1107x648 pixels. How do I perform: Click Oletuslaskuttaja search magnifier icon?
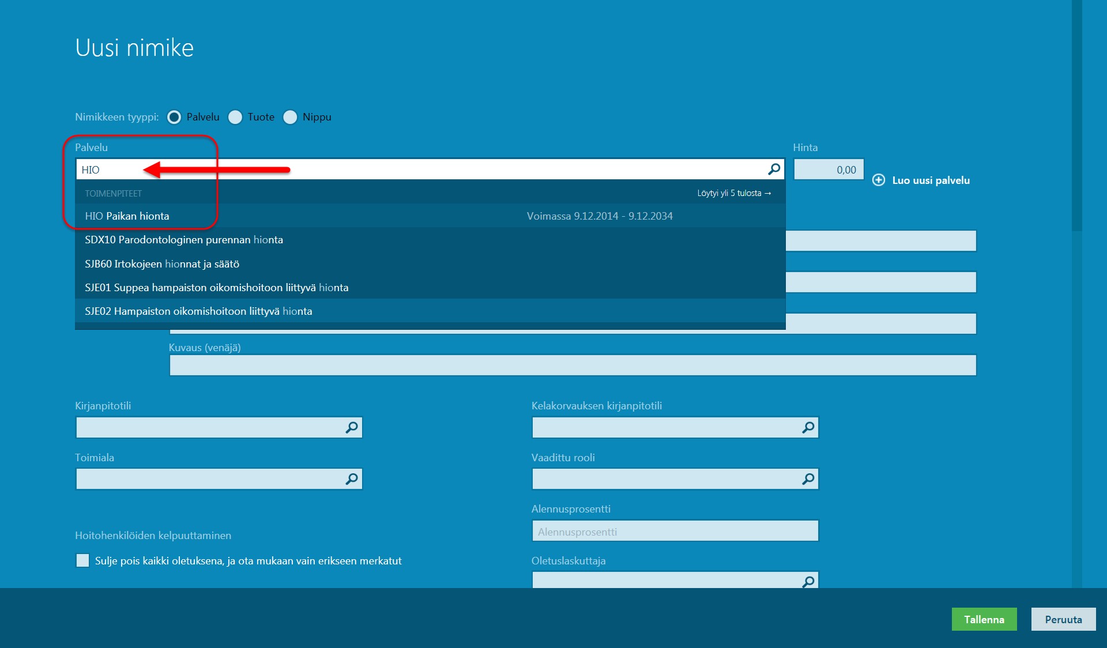[x=808, y=581]
